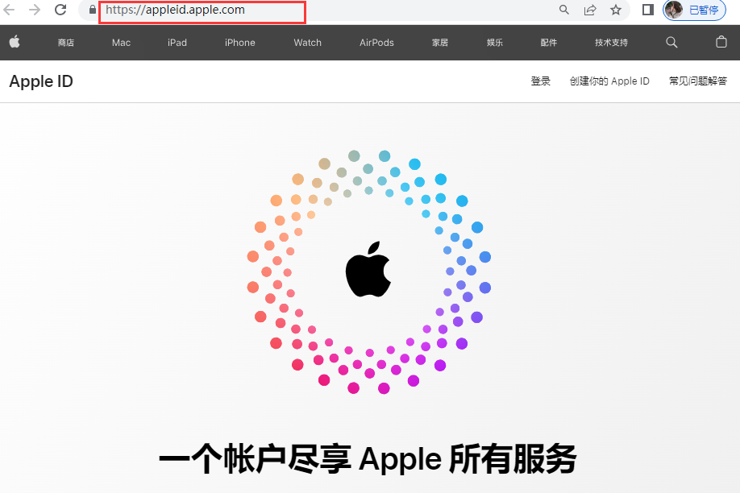The width and height of the screenshot is (740, 493).
Task: Share this page using the share icon
Action: pyautogui.click(x=590, y=10)
